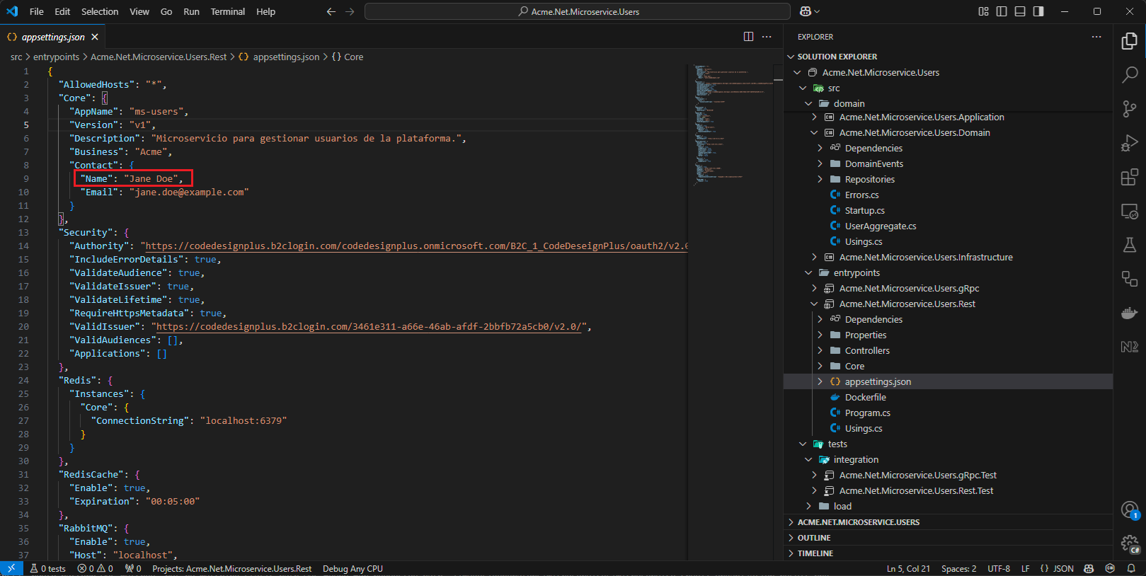Open the Testing flask view
Viewport: 1146px width, 576px height.
pyautogui.click(x=1130, y=245)
